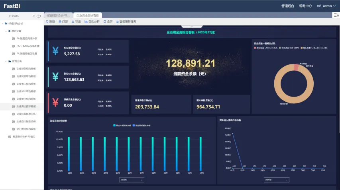Open the tab list icon at far right
Screen dimensions: 340x190
(336, 15)
